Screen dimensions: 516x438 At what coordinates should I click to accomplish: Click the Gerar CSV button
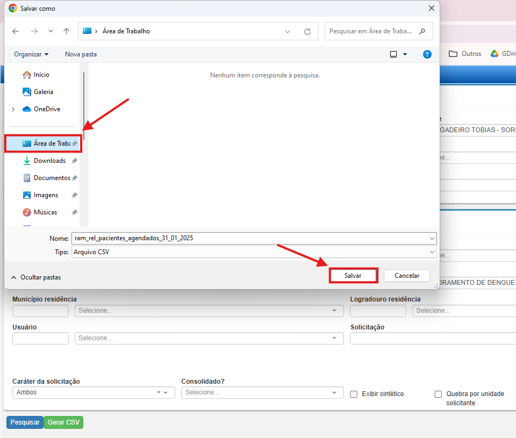[63, 422]
